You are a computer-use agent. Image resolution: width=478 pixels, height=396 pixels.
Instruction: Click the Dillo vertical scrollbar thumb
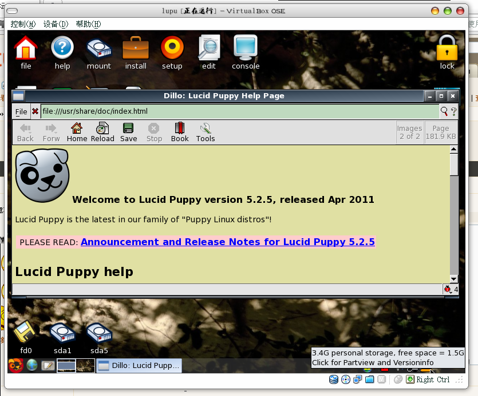[453, 165]
